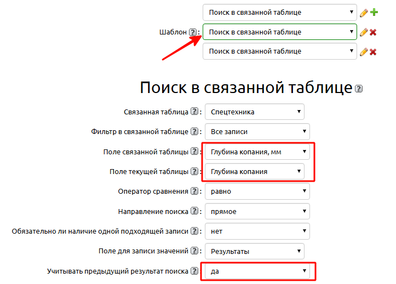The width and height of the screenshot is (396, 284).
Task: Click help icon next to Шаблон label
Action: [x=193, y=32]
